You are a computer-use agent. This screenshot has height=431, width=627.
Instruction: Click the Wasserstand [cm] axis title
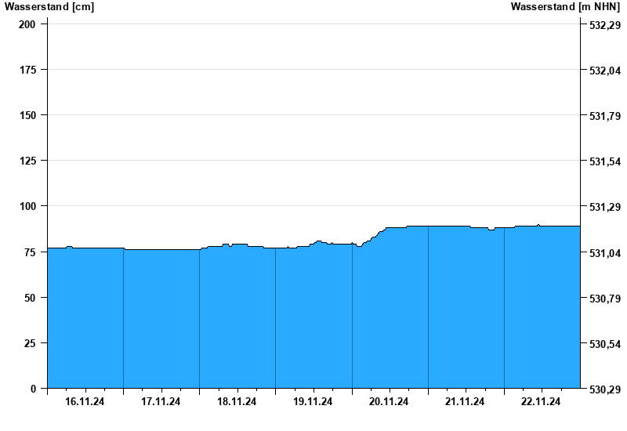pyautogui.click(x=49, y=7)
